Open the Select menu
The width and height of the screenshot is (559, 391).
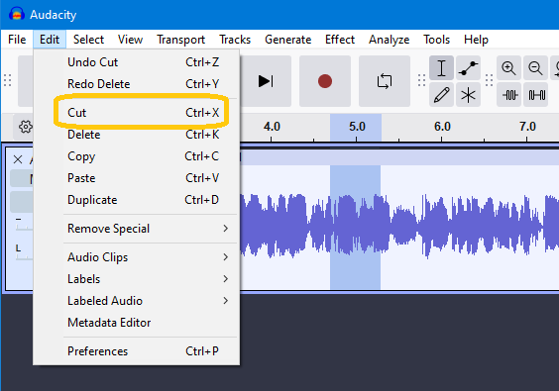pos(88,40)
